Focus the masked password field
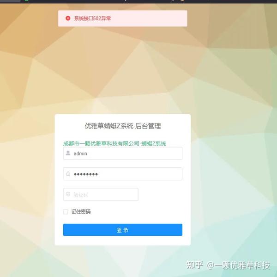This screenshot has height=277, width=277. pyautogui.click(x=123, y=174)
